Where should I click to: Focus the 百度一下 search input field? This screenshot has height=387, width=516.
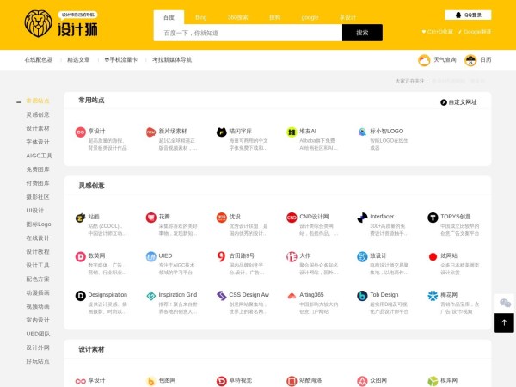tap(248, 33)
